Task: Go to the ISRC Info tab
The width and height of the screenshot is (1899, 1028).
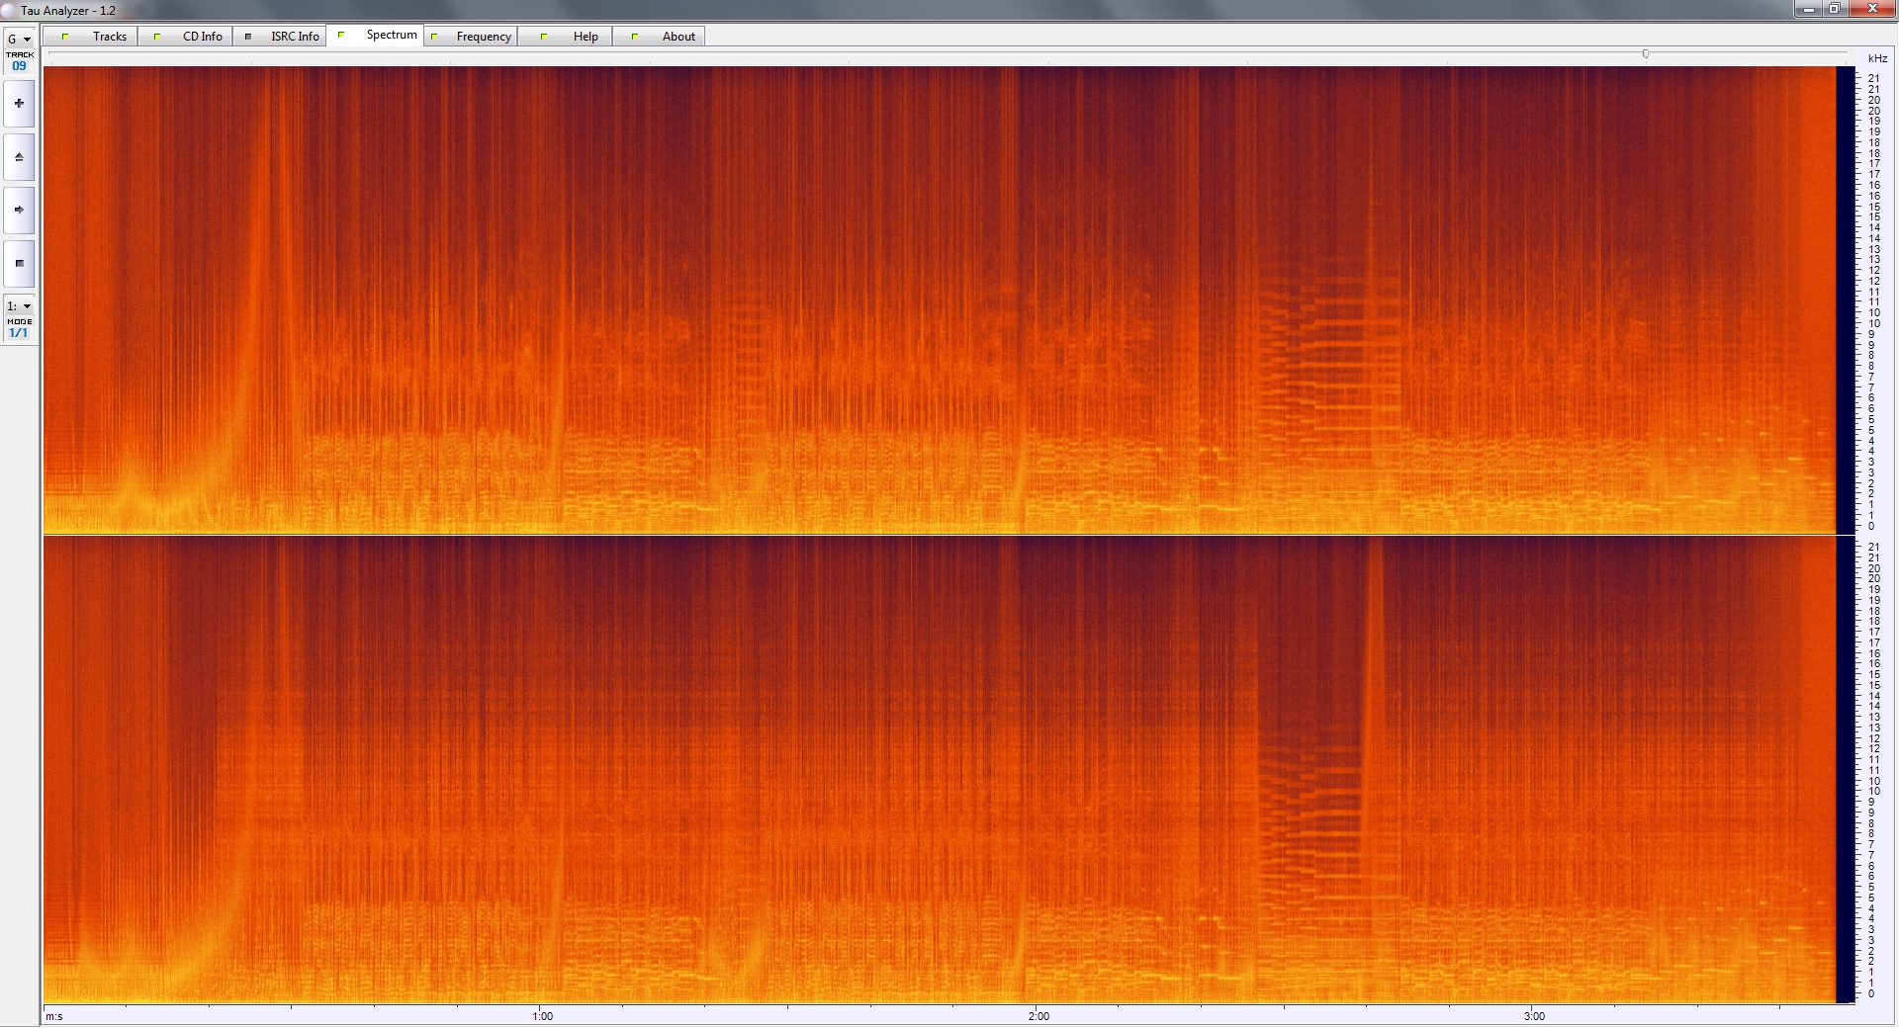Action: [295, 37]
